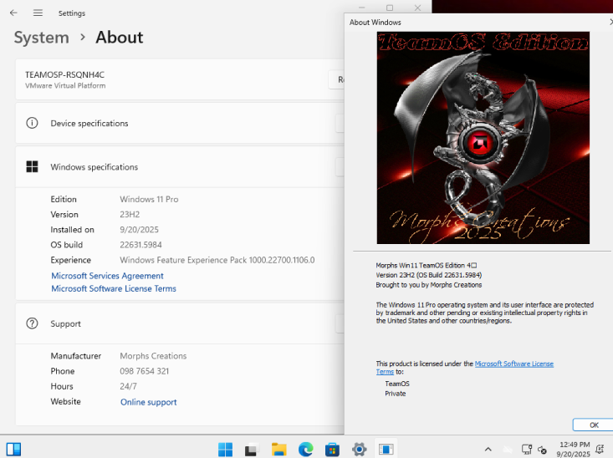Click the licensed user name TeamOS
The width and height of the screenshot is (613, 458).
pyautogui.click(x=397, y=384)
